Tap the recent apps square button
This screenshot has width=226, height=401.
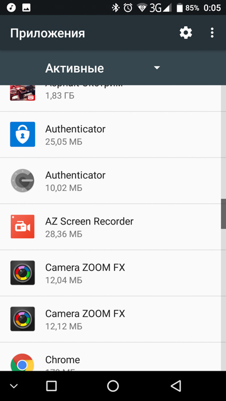pos(52,386)
